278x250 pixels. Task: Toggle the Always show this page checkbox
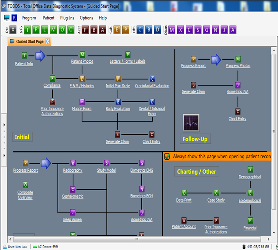167,156
